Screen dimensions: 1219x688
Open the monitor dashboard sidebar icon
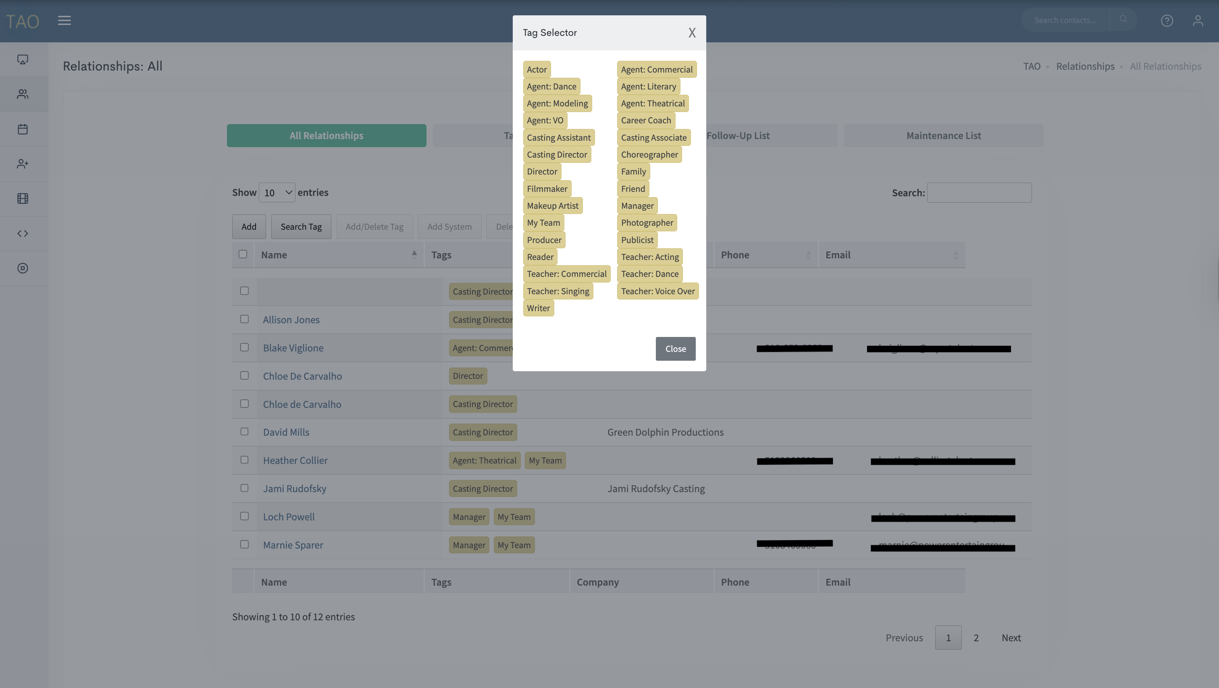23,60
